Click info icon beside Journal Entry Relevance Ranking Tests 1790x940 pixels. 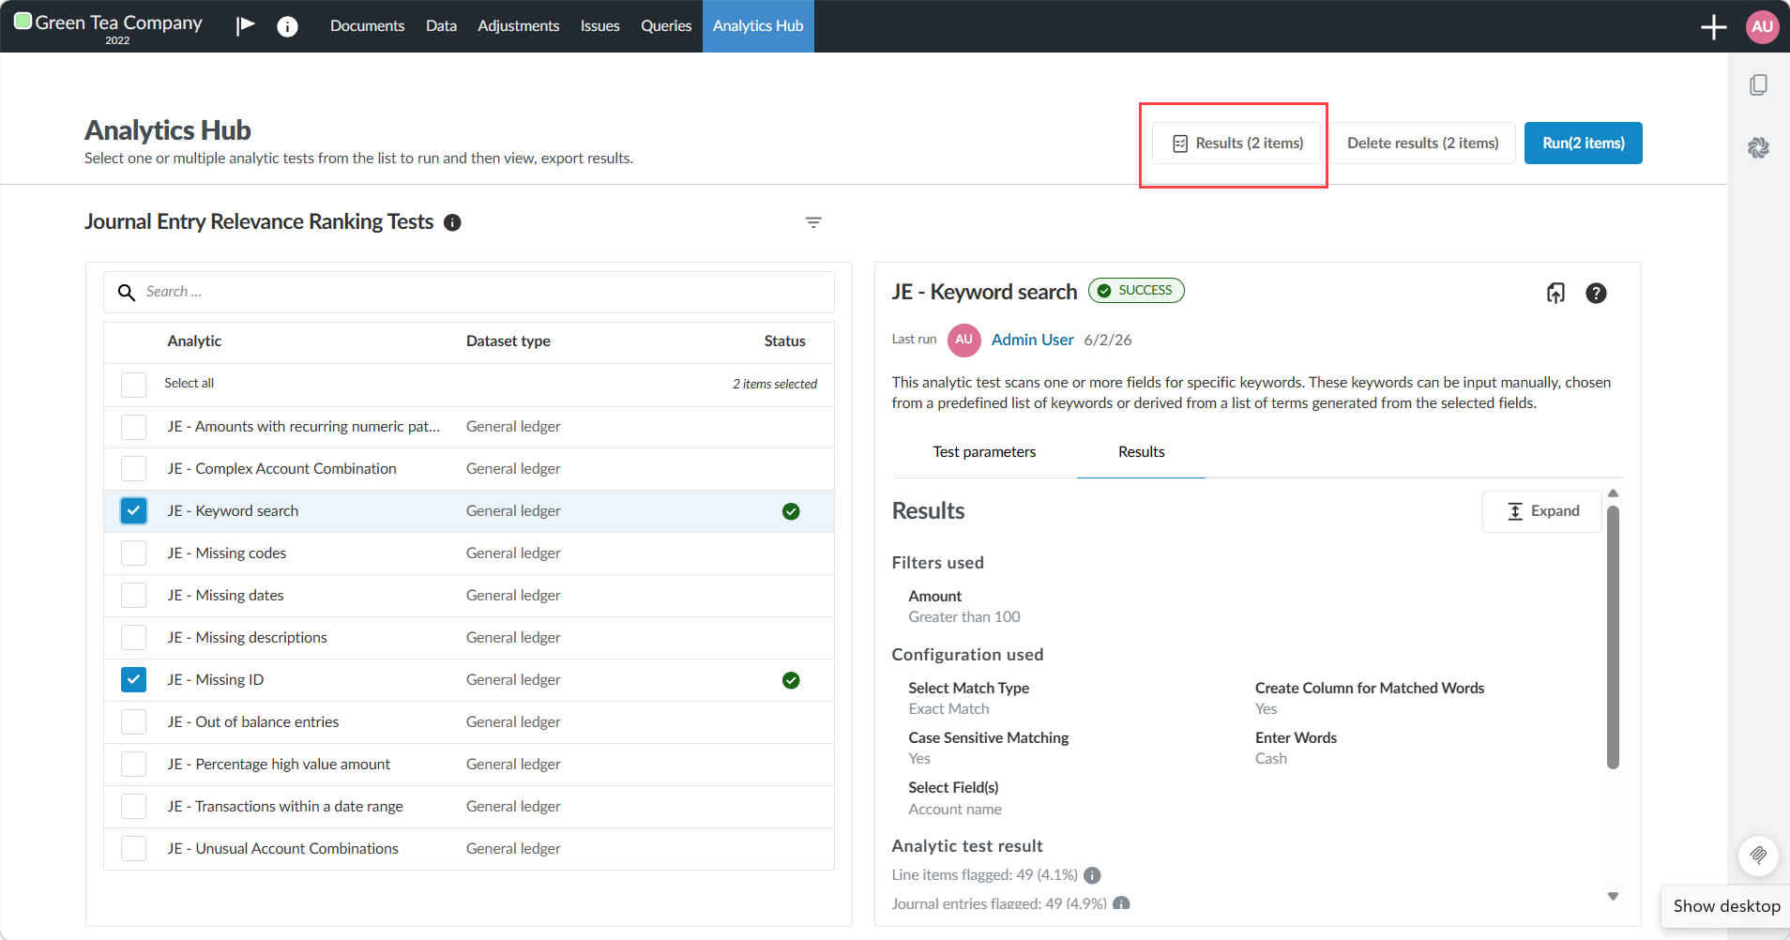coord(452,222)
